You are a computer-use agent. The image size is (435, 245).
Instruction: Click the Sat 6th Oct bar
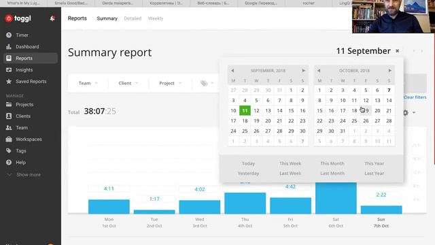[x=336, y=198]
